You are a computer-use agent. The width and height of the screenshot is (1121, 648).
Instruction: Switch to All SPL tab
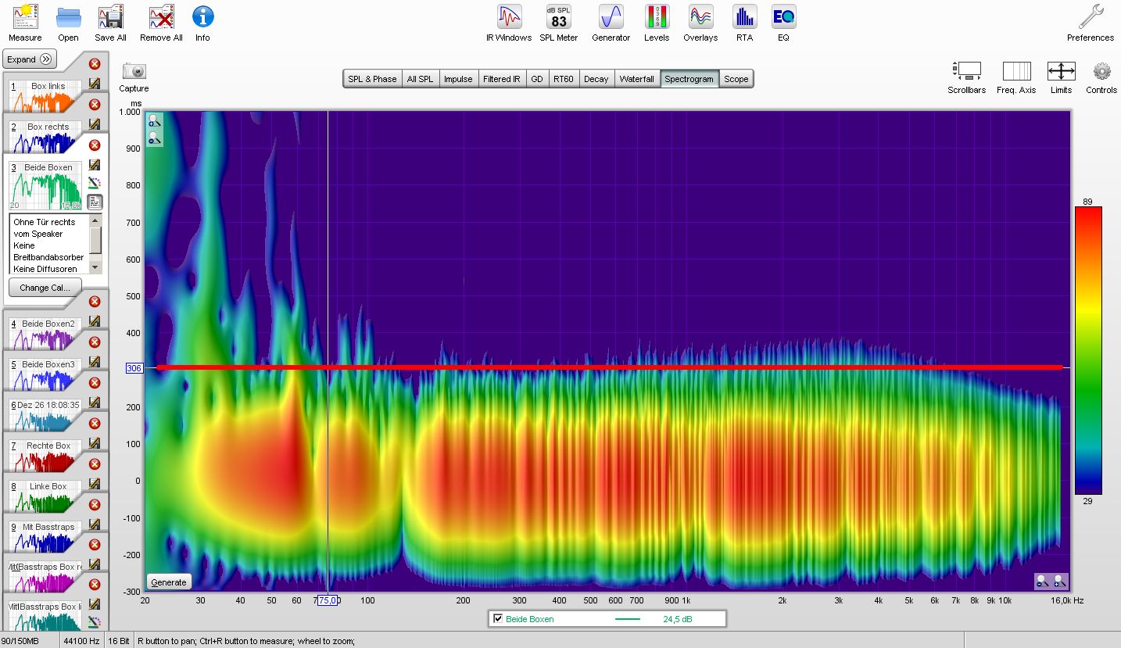(x=420, y=79)
